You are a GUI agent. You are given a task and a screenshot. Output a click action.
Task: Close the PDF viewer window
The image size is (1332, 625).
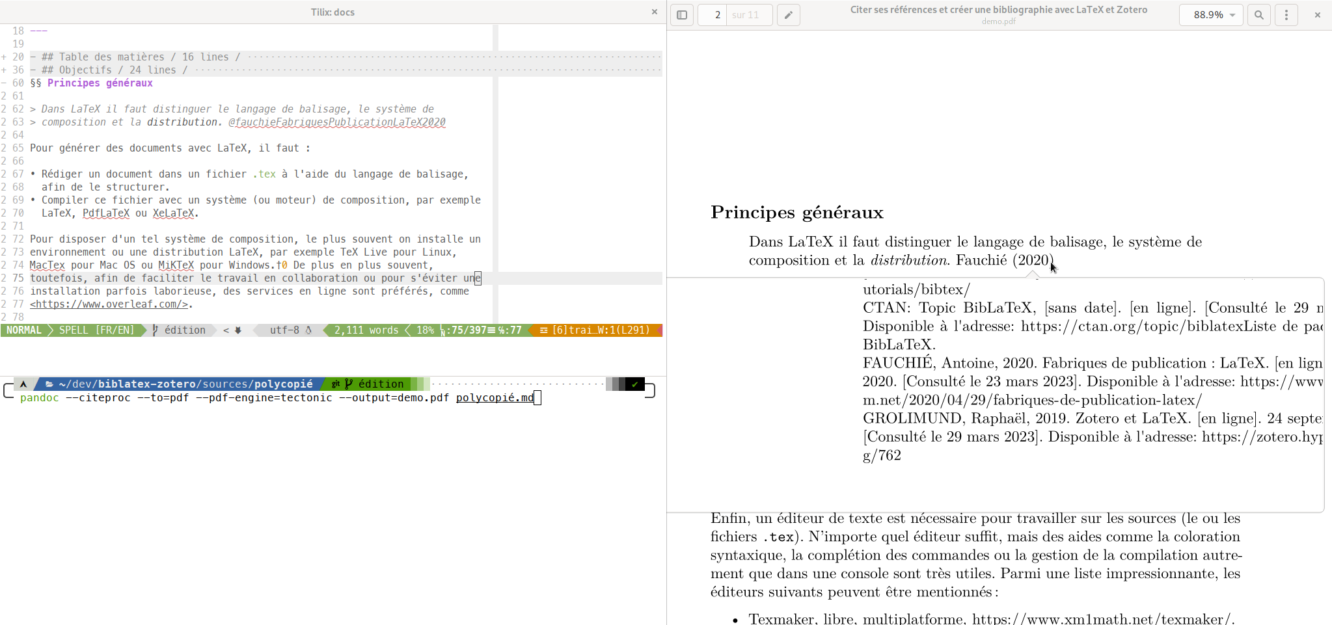pyautogui.click(x=1318, y=15)
